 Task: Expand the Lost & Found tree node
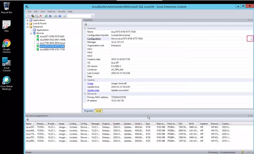click(27, 23)
